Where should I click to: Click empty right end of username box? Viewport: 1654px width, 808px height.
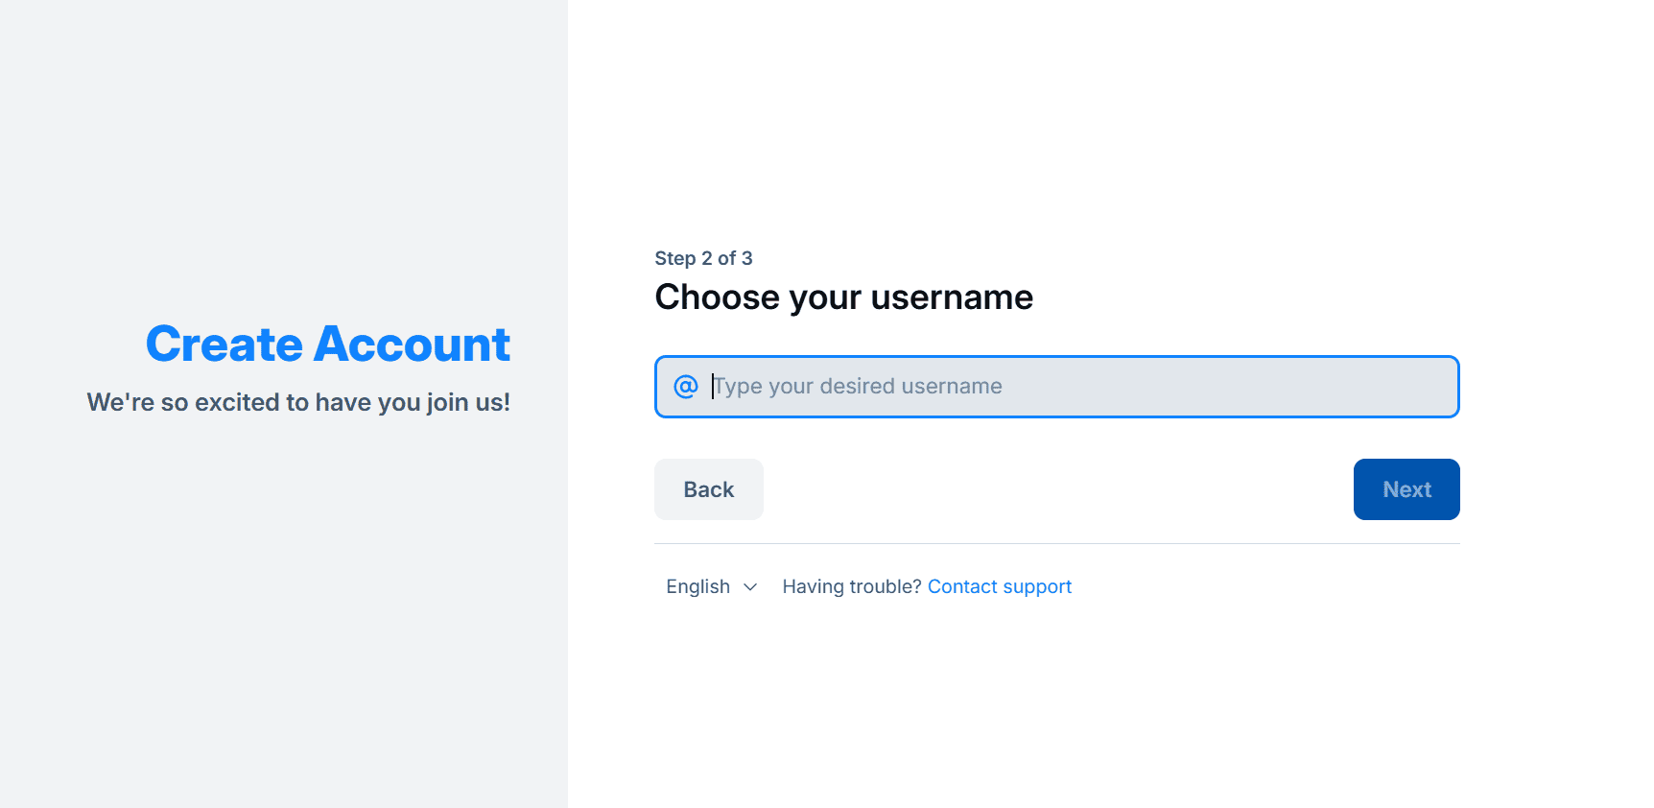[x=1343, y=387]
